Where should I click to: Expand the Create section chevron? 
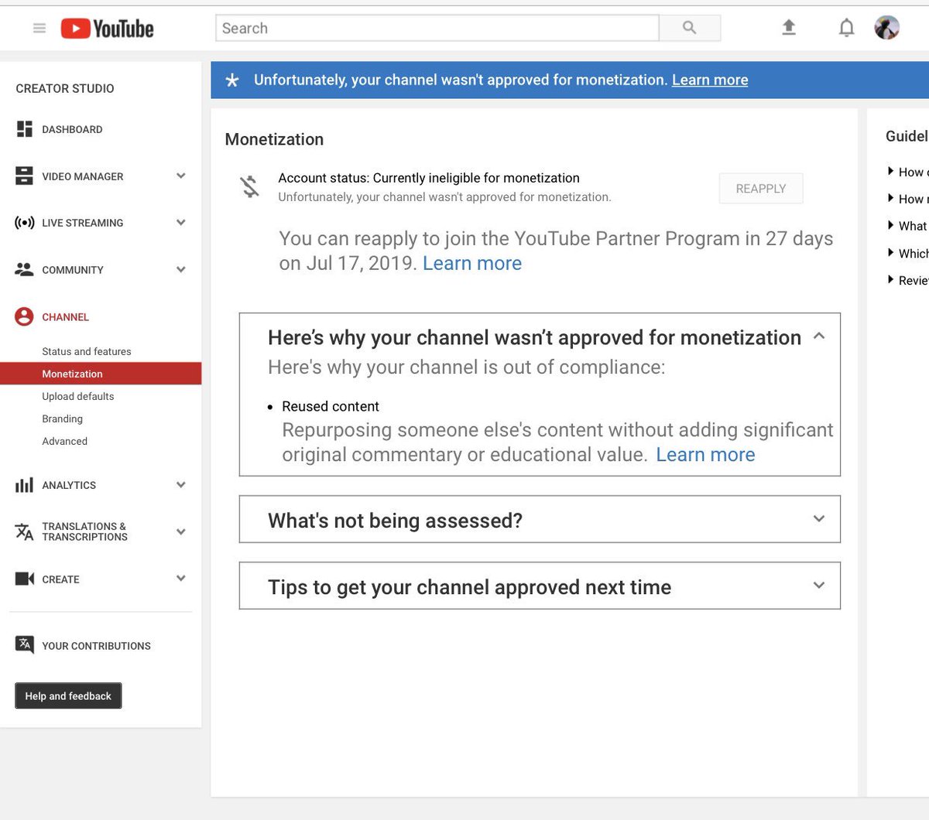181,578
